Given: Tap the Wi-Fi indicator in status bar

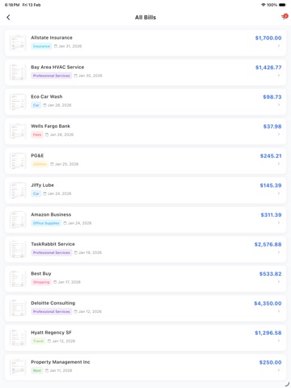Looking at the screenshot, I should [x=264, y=5].
